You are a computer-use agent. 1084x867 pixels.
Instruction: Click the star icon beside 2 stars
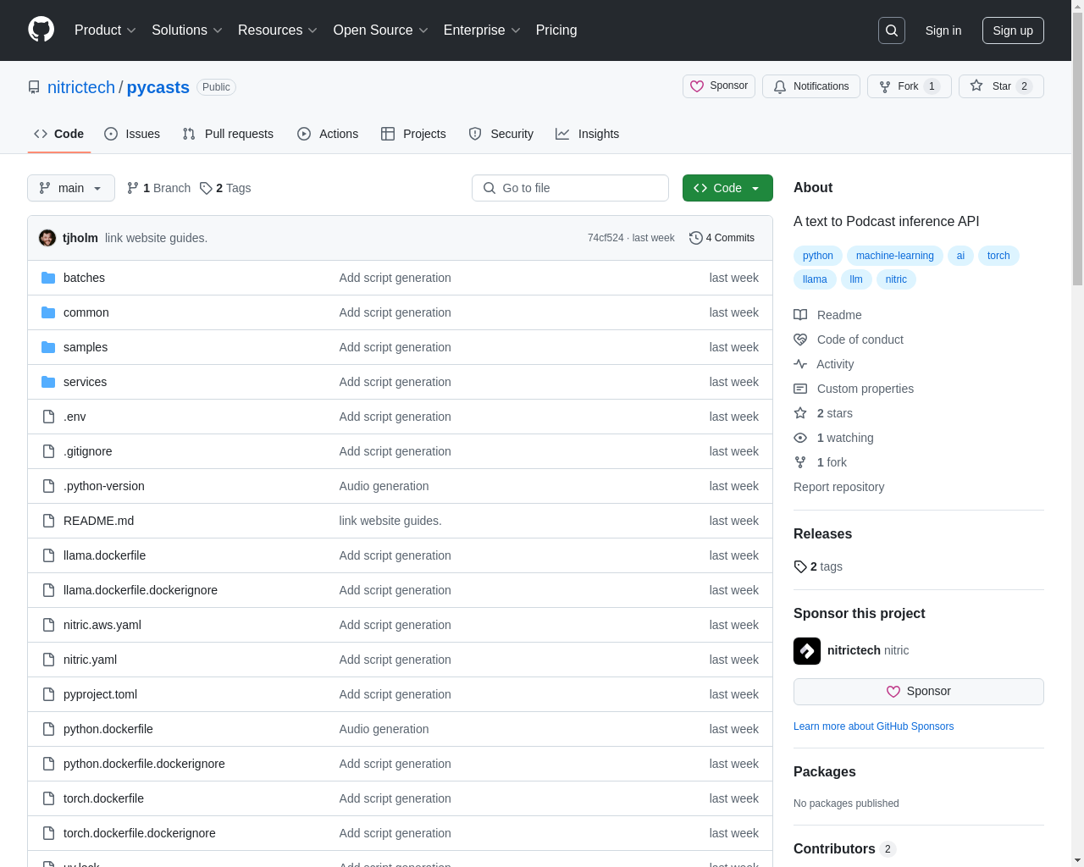[x=800, y=413]
